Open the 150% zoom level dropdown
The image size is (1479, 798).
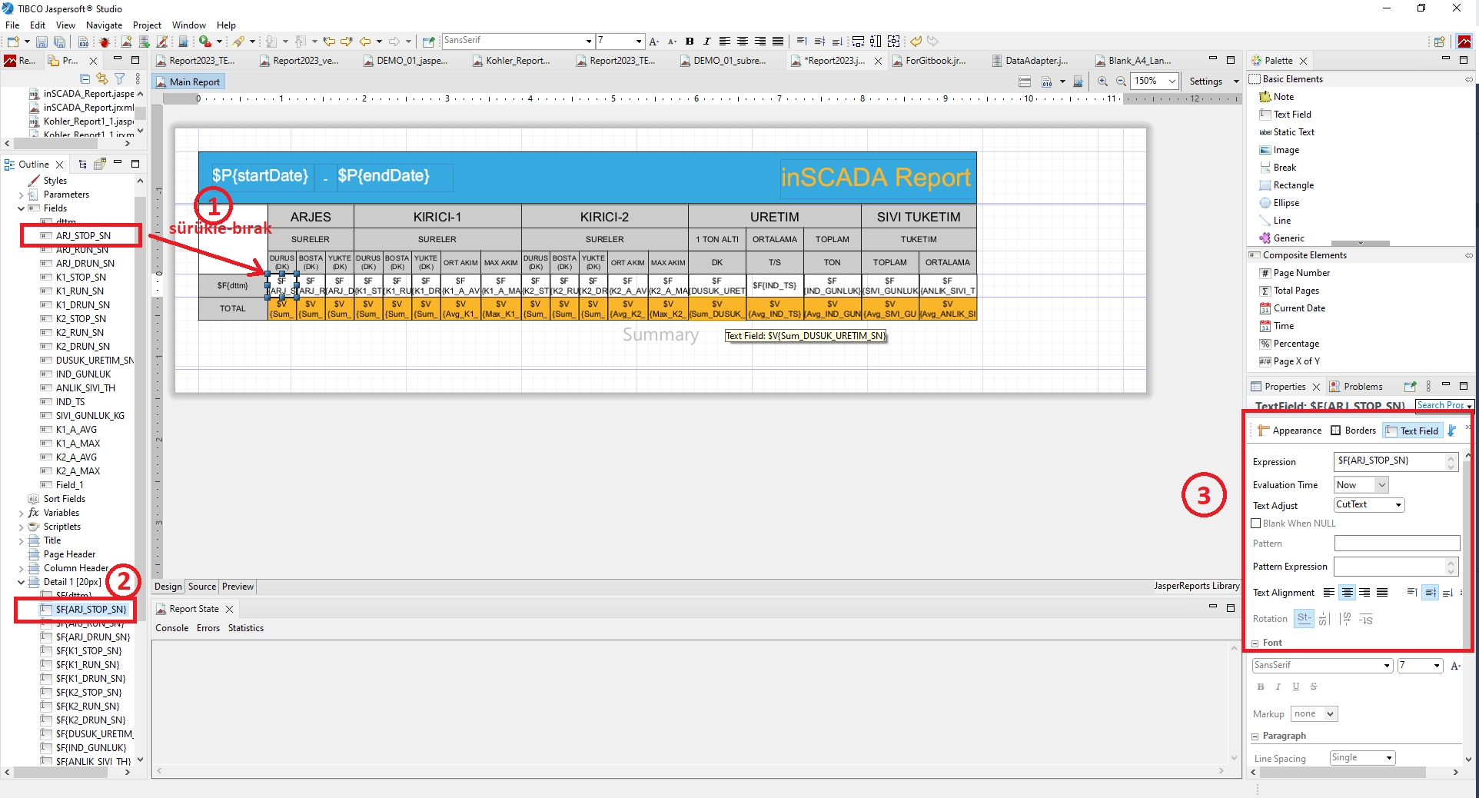click(x=1172, y=81)
